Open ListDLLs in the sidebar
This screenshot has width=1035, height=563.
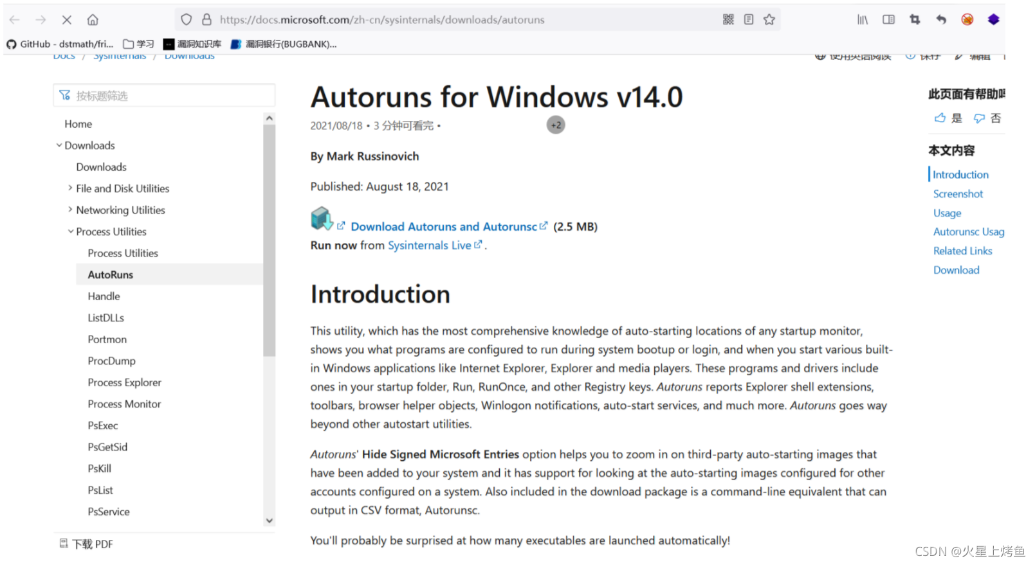[105, 318]
